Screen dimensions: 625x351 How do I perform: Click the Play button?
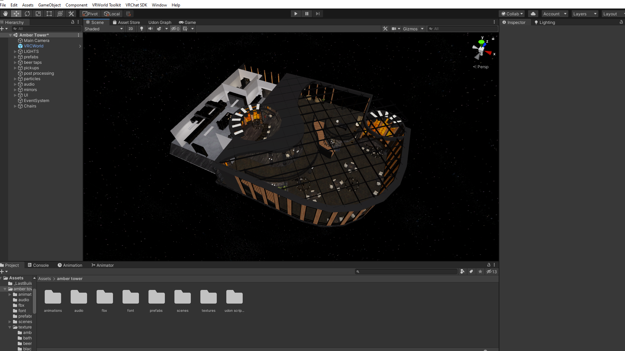coord(296,14)
